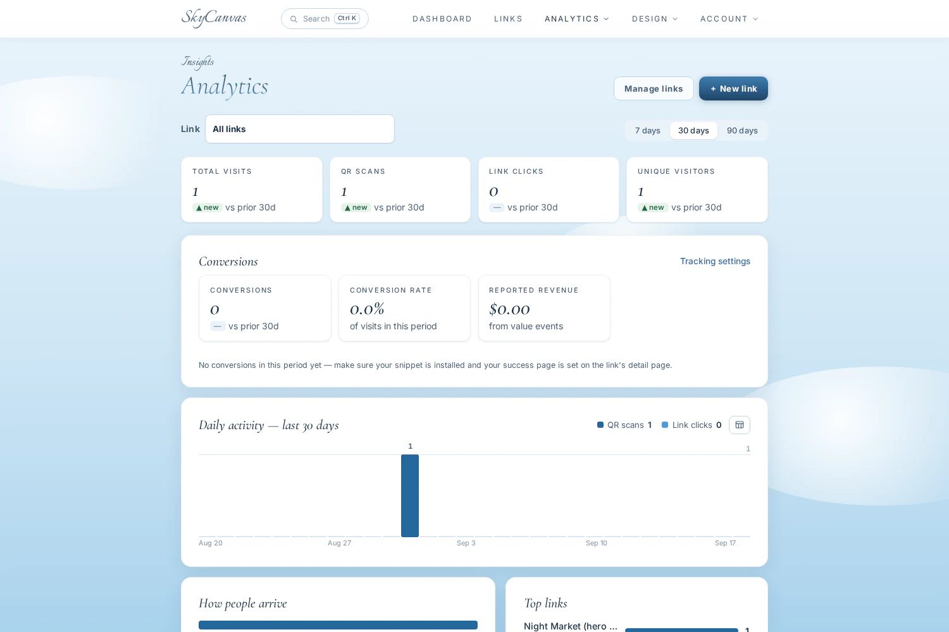Click the "$0.00" revenue value
The height and width of the screenshot is (632, 949).
(x=509, y=309)
